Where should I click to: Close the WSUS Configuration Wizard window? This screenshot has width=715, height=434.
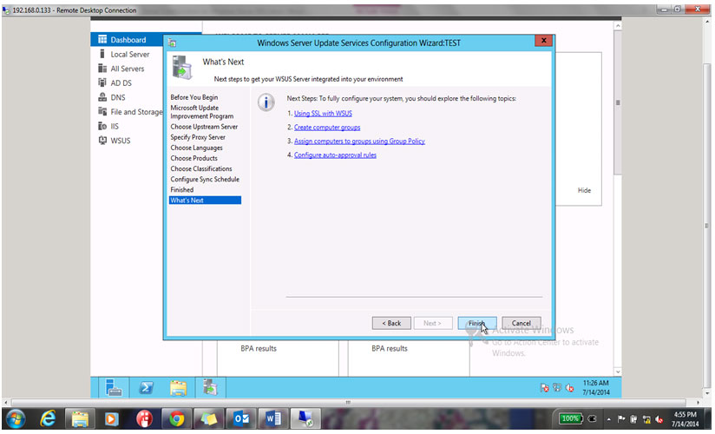(x=543, y=41)
